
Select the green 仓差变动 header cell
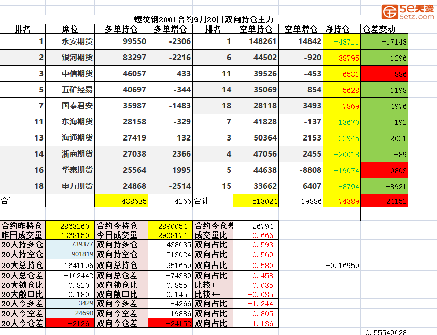384,29
